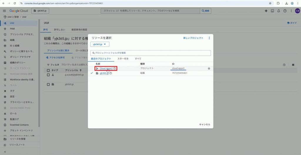301x155 pixels.
Task: Open the help question mark icon
Action: (x=285, y=11)
